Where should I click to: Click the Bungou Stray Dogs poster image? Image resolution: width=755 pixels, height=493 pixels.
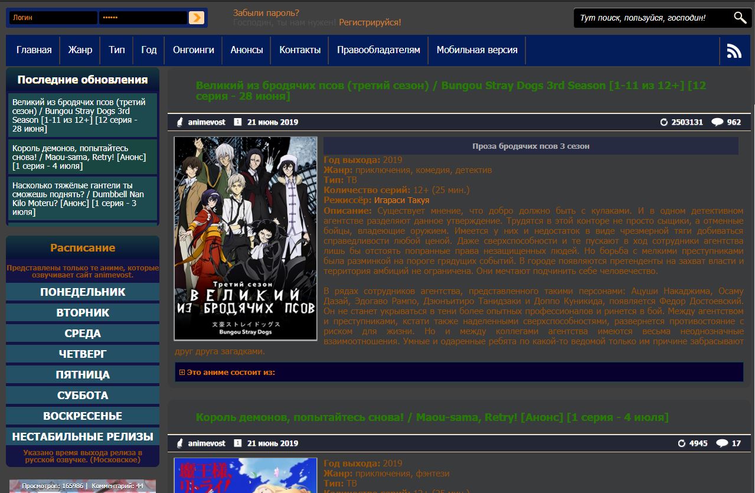(244, 238)
